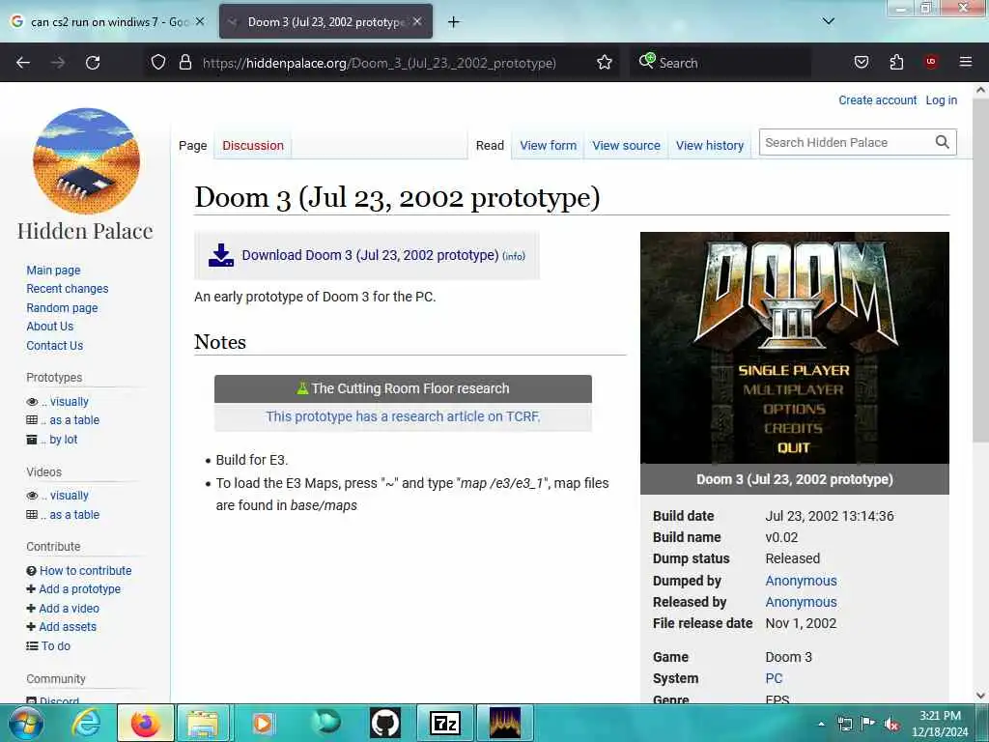Open the Doom 3 title screen thumbnail
The height and width of the screenshot is (742, 989).
click(795, 348)
